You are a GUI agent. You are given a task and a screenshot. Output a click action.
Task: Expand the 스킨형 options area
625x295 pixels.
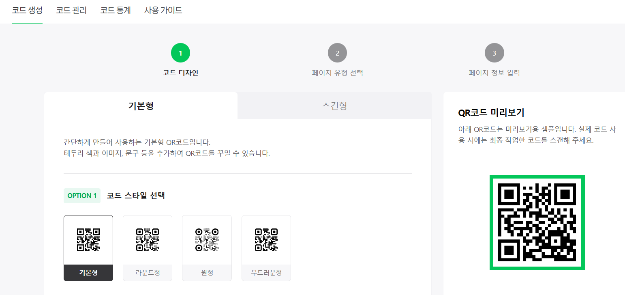(334, 106)
